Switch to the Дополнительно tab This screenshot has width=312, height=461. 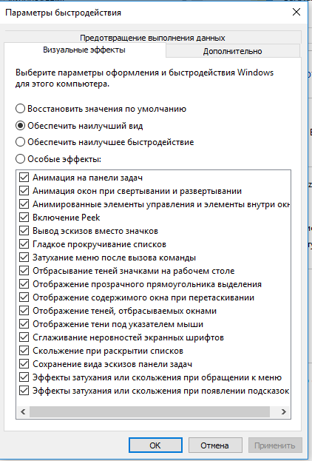point(232,51)
